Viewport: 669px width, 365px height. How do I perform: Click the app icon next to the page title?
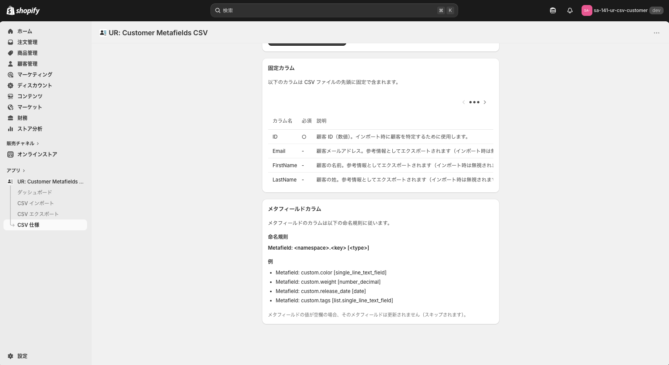coord(103,33)
